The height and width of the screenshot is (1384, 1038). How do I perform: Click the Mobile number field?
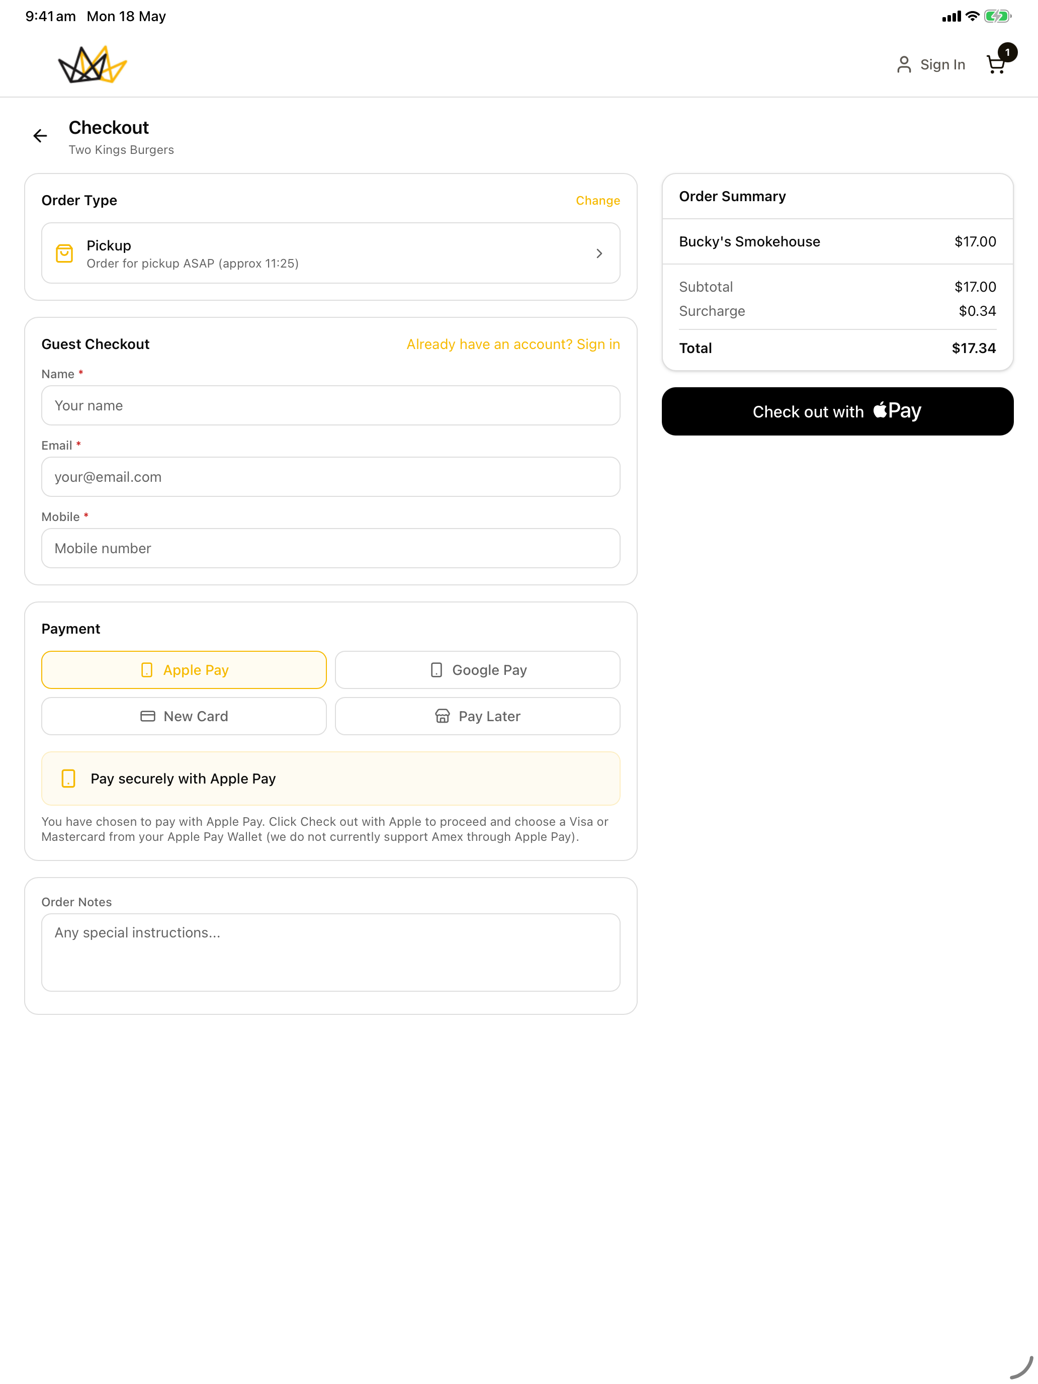pos(330,548)
